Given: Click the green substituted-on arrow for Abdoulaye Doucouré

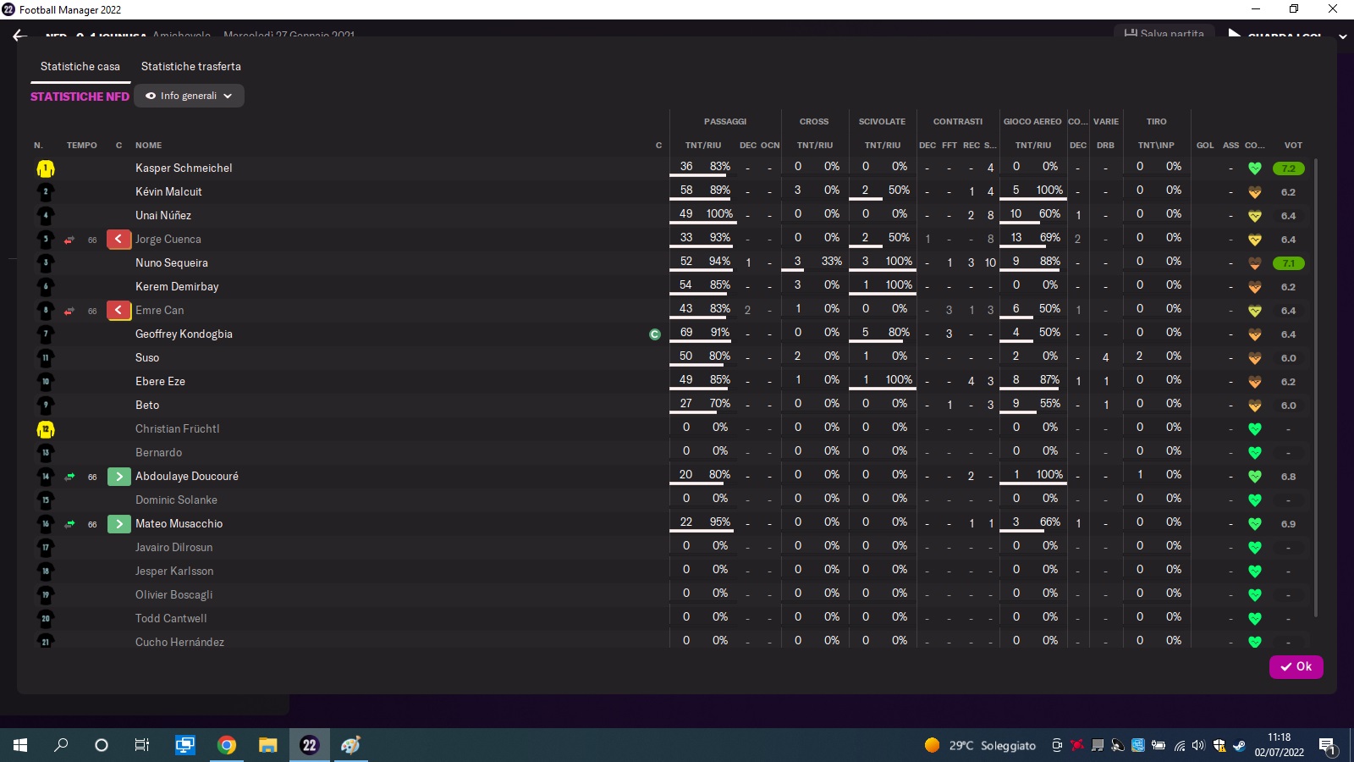Looking at the screenshot, I should click(x=118, y=477).
